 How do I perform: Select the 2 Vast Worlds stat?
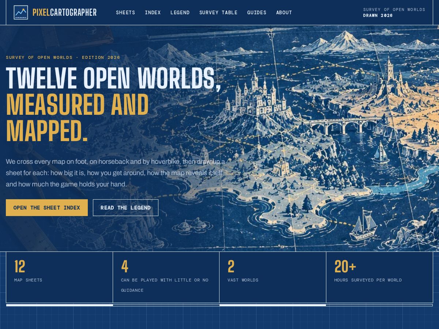pyautogui.click(x=273, y=277)
